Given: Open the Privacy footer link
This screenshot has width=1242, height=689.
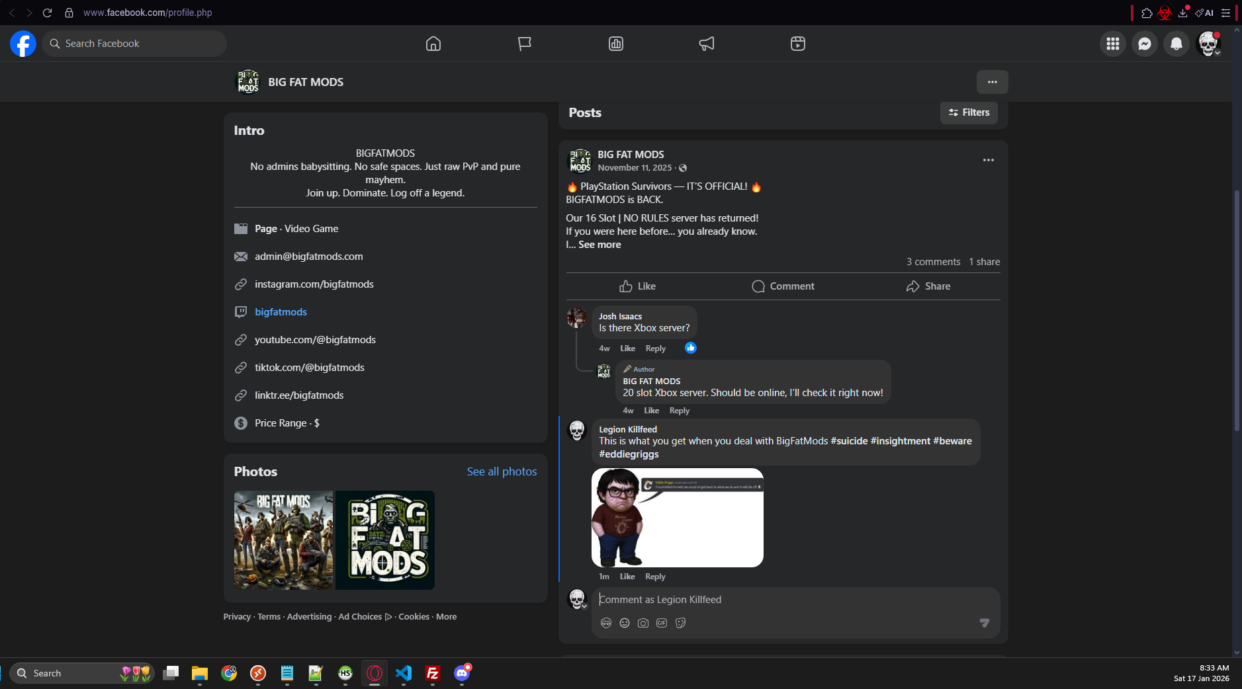Looking at the screenshot, I should coord(237,617).
